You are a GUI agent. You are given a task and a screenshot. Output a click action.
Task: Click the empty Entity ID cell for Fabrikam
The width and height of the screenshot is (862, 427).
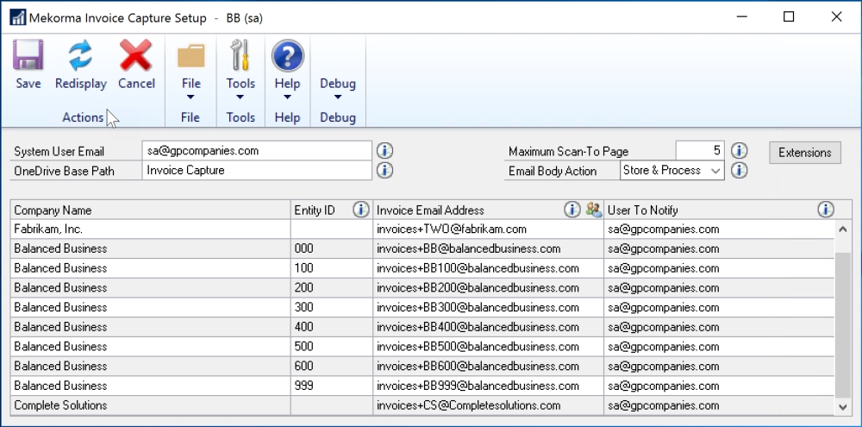tap(332, 229)
